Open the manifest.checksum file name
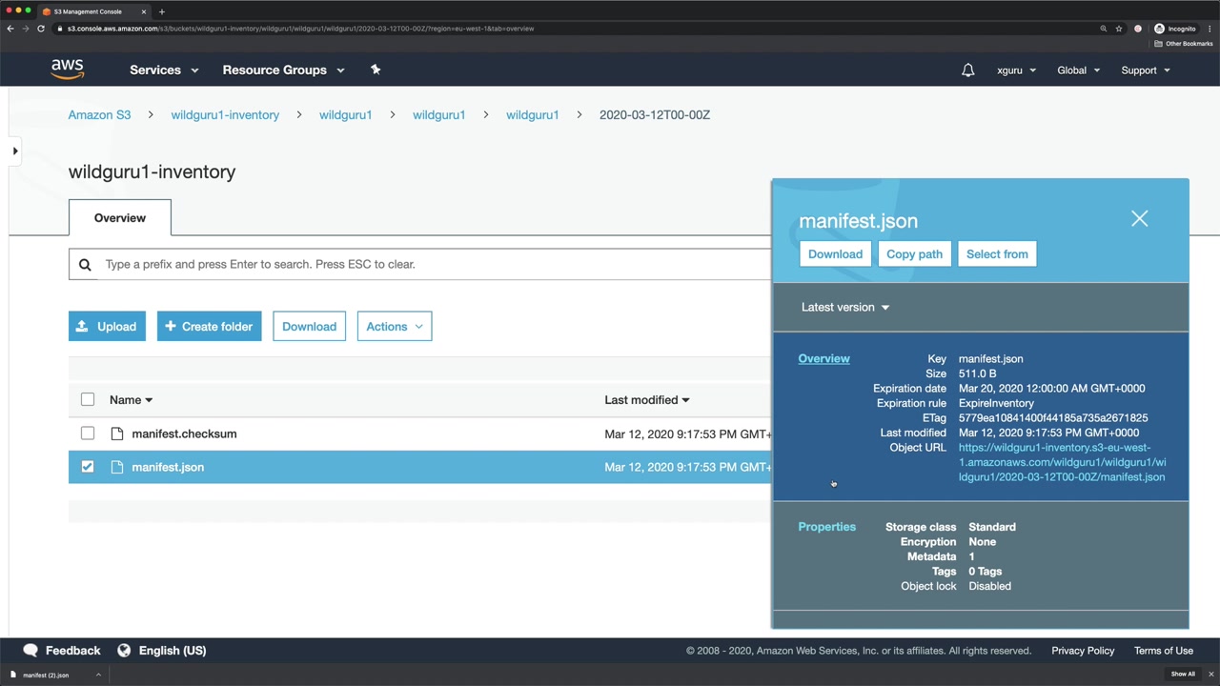1220x686 pixels. click(x=184, y=434)
